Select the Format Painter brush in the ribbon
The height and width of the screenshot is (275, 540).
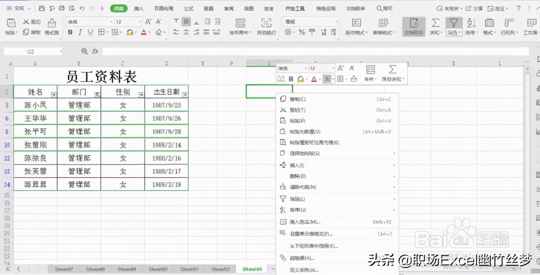pos(52,23)
